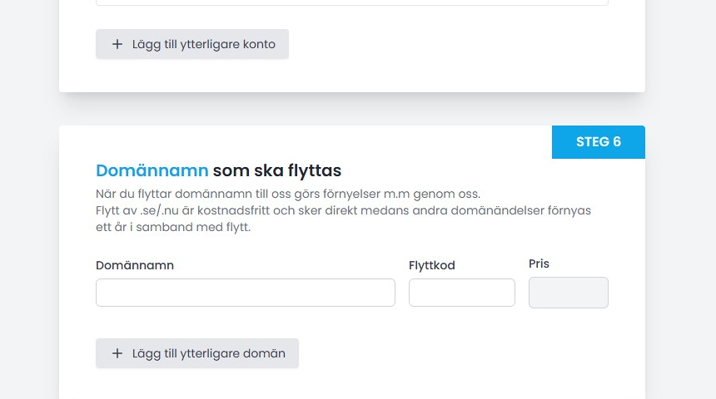Click the line starting 'Flytt av .se/.nu'
The image size is (716, 399).
[343, 210]
